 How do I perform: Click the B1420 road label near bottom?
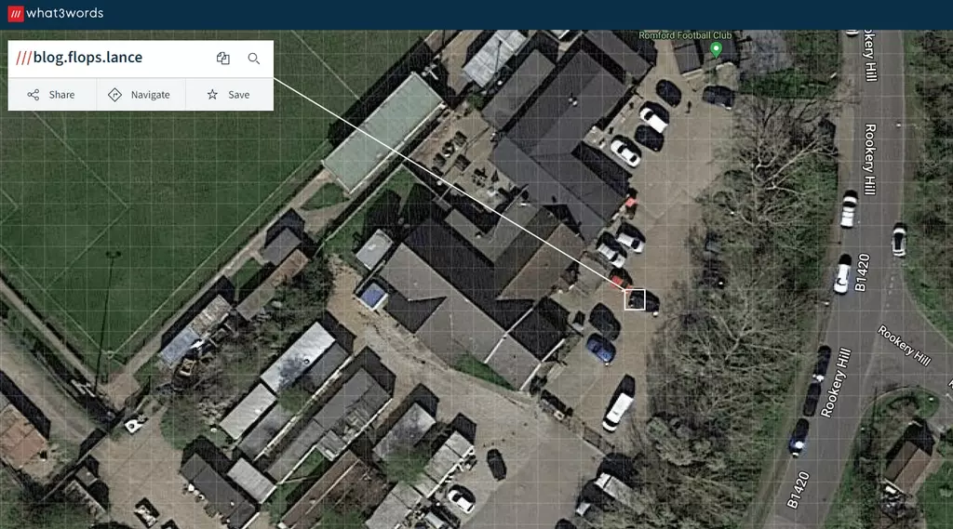pyautogui.click(x=799, y=490)
